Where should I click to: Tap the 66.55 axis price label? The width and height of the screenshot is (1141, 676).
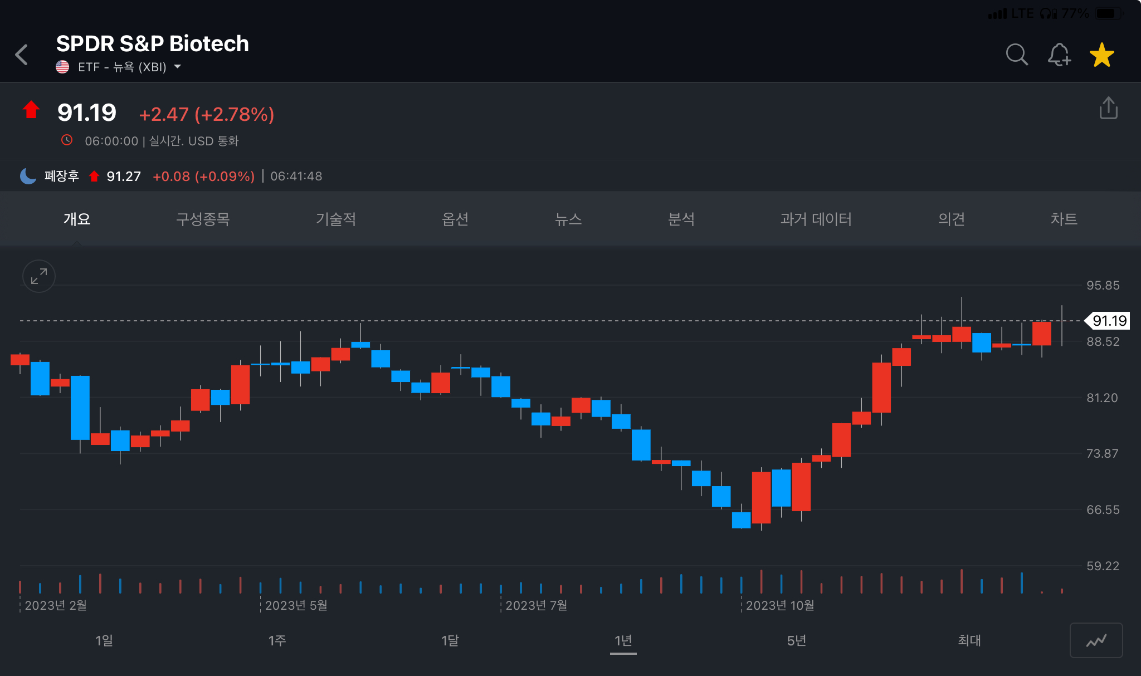click(x=1103, y=510)
